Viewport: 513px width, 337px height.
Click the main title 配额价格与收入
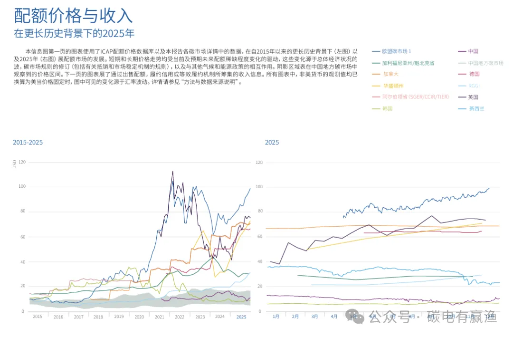coord(73,16)
